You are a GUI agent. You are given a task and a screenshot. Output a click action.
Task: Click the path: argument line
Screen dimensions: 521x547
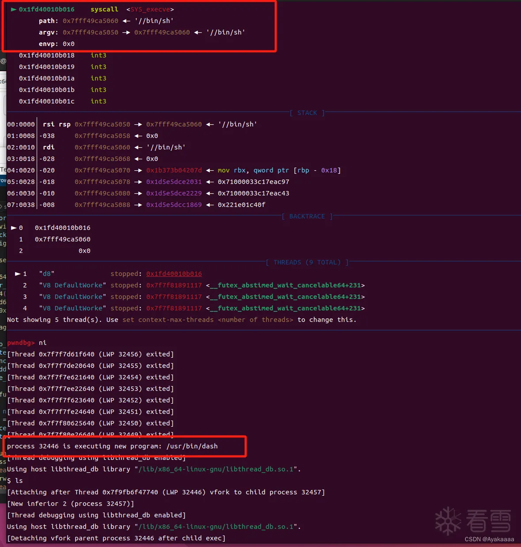106,21
